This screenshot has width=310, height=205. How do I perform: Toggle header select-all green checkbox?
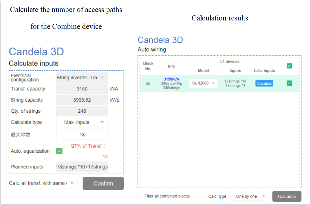click(x=289, y=66)
